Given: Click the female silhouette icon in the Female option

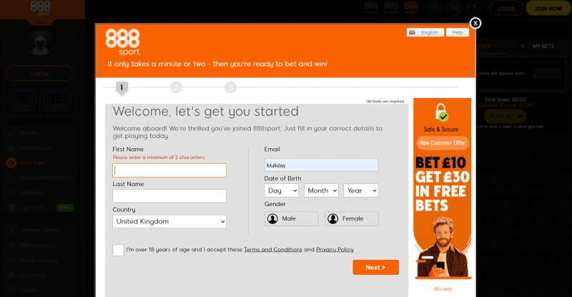Looking at the screenshot, I should 332,218.
